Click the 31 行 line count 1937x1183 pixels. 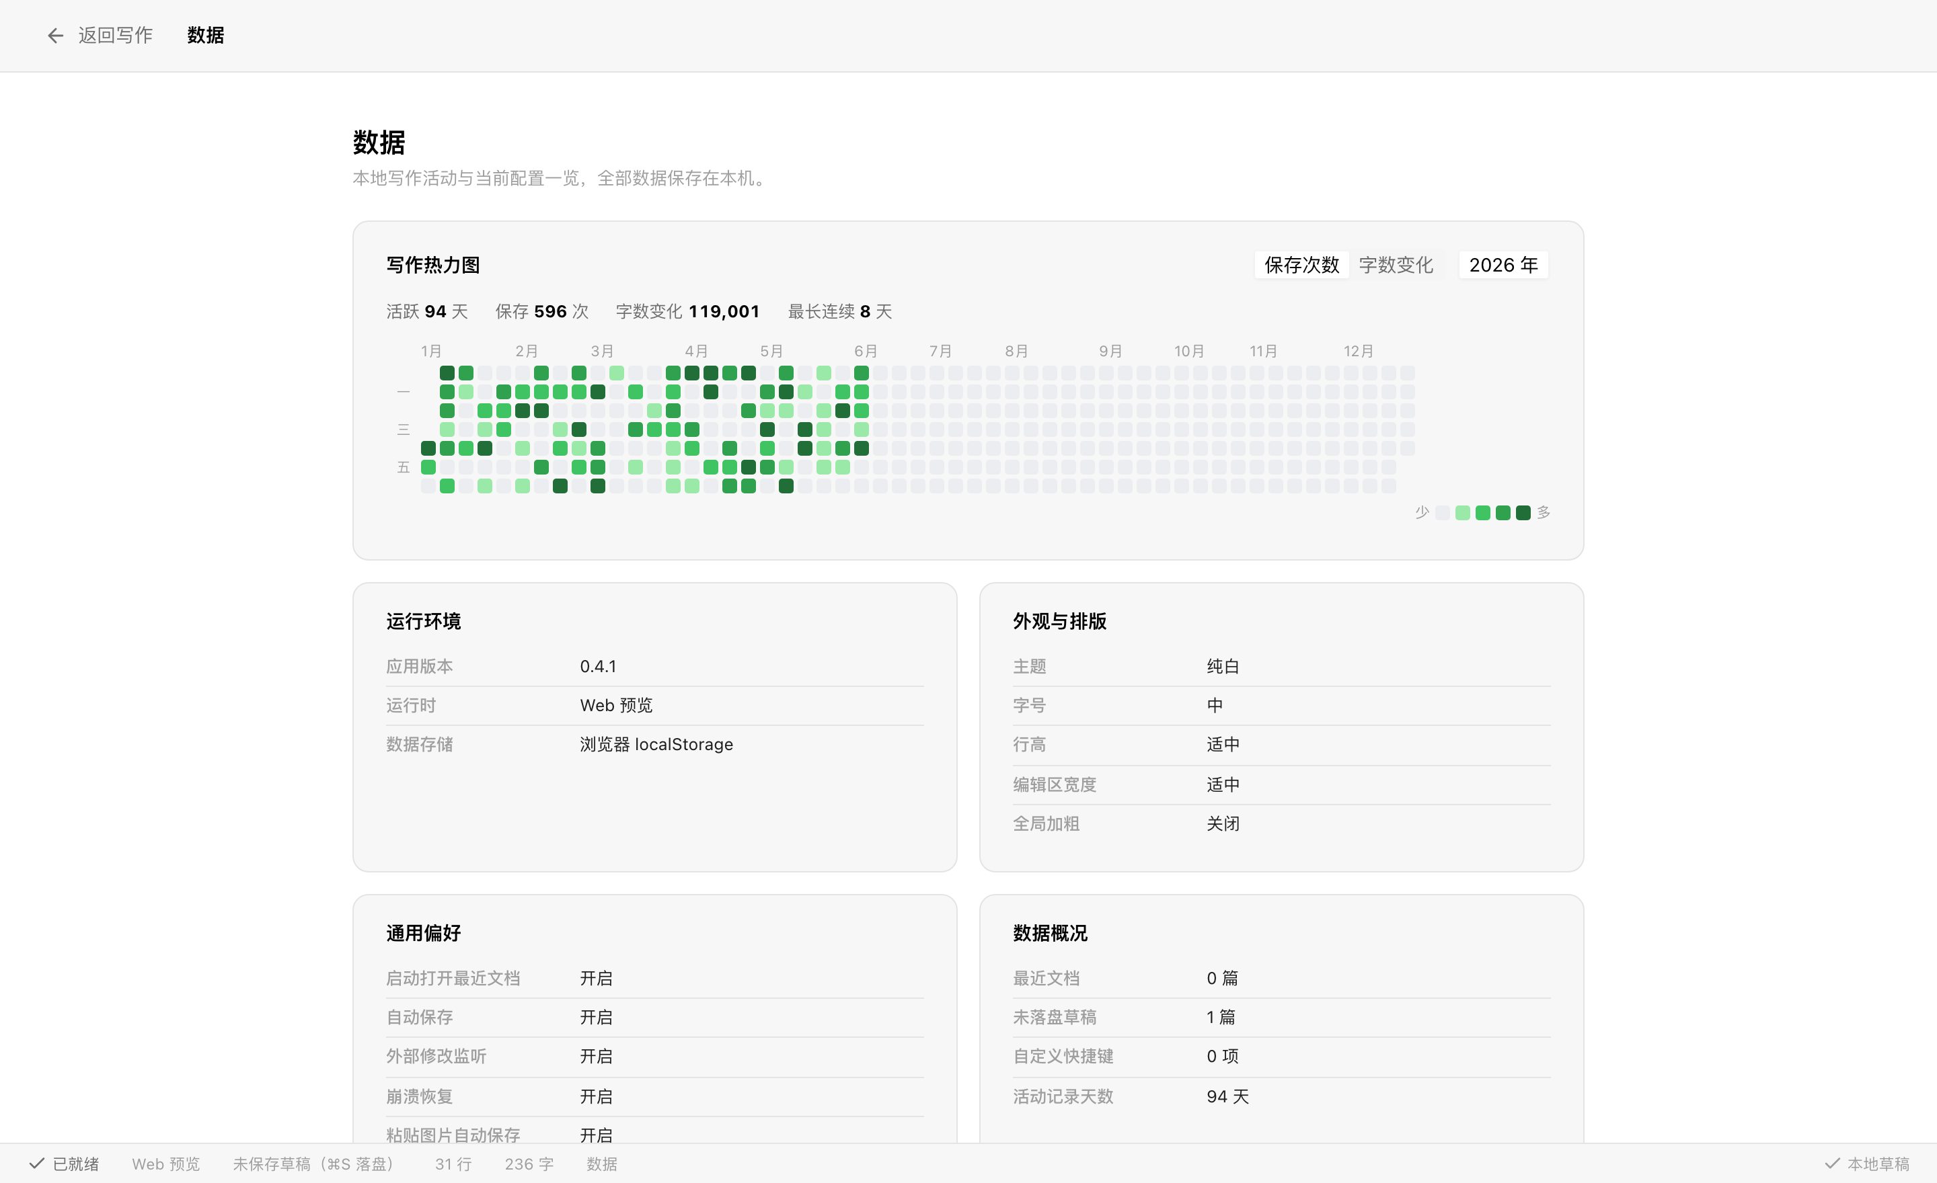[453, 1164]
